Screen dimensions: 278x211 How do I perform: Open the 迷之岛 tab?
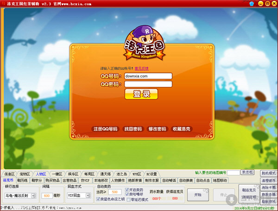121,174
